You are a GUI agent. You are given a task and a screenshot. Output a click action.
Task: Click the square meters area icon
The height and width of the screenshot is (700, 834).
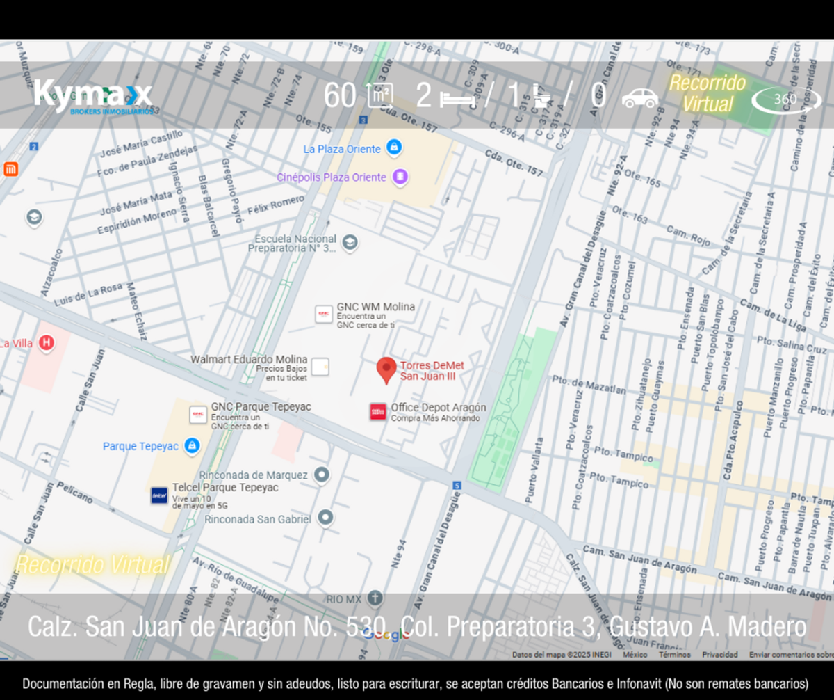379,96
